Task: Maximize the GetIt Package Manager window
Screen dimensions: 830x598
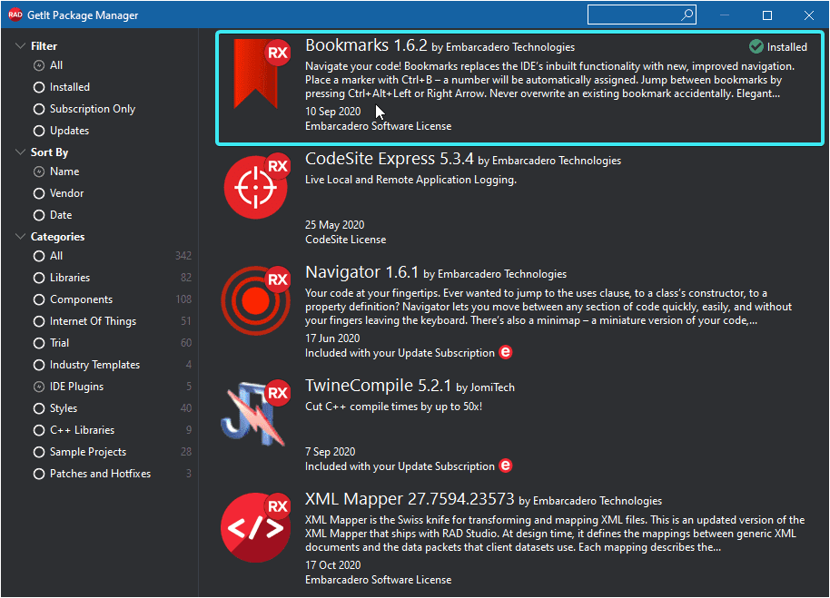Action: (x=767, y=15)
